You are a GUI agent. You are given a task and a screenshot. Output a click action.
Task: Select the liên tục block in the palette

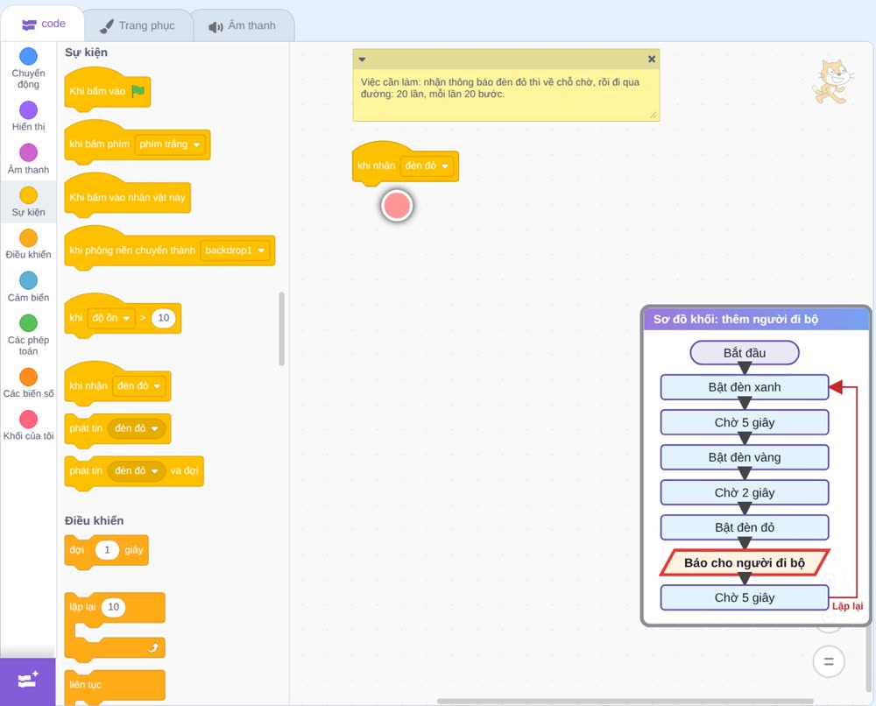[x=115, y=685]
